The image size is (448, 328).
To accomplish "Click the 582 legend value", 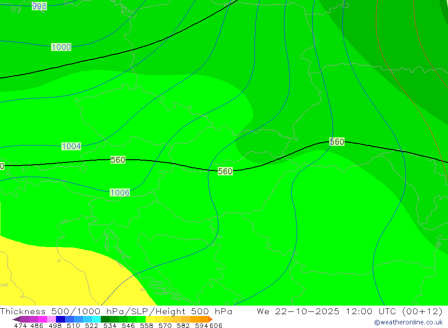I will coord(183,326).
